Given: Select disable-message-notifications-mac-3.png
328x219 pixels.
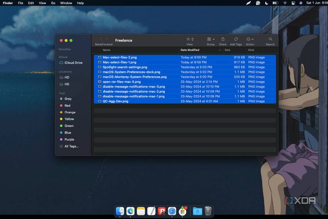Looking at the screenshot, I should 185,86.
